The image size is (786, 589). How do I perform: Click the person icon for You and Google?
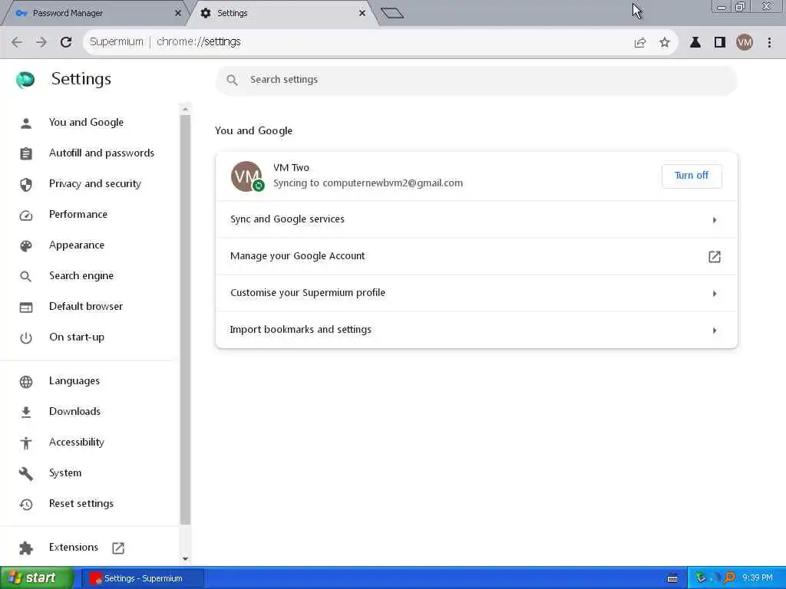[26, 123]
